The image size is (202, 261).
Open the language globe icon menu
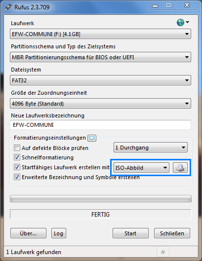pyautogui.click(x=183, y=22)
